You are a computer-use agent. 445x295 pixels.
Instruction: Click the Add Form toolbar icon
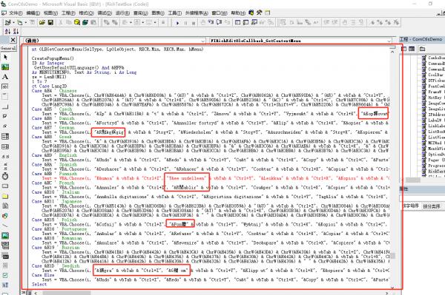coord(19,22)
